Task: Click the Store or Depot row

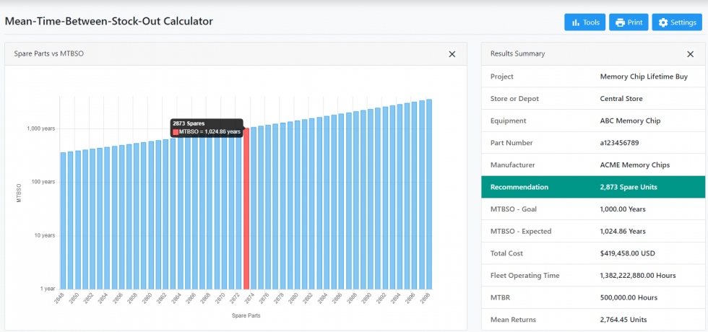Action: click(592, 98)
